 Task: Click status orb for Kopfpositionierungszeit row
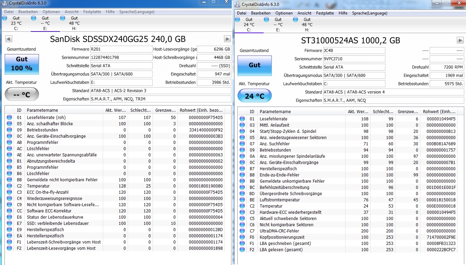[x=242, y=237]
